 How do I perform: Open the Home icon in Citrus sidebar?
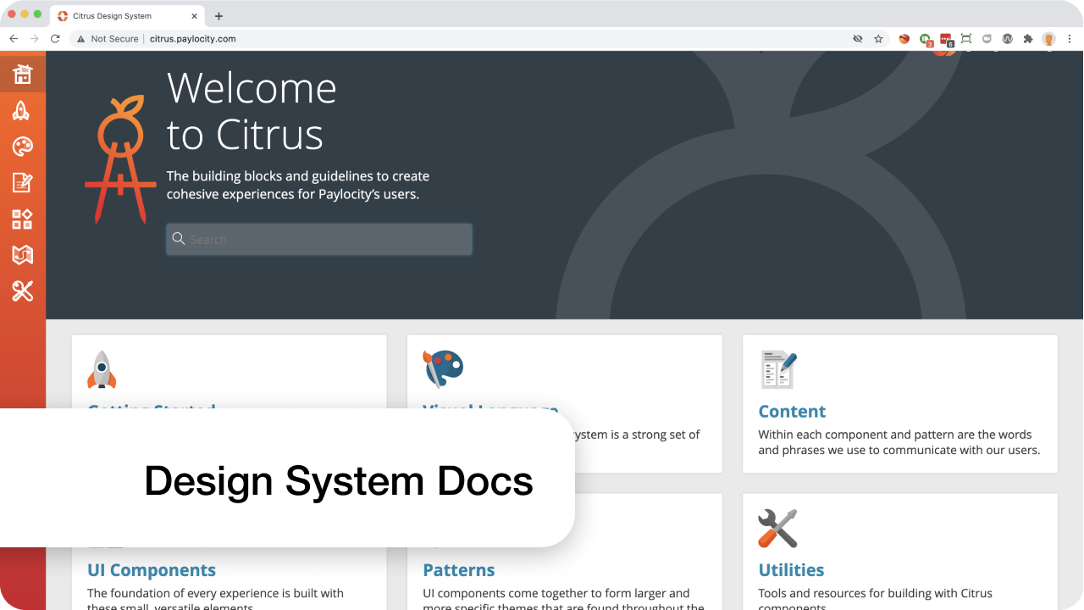coord(23,75)
